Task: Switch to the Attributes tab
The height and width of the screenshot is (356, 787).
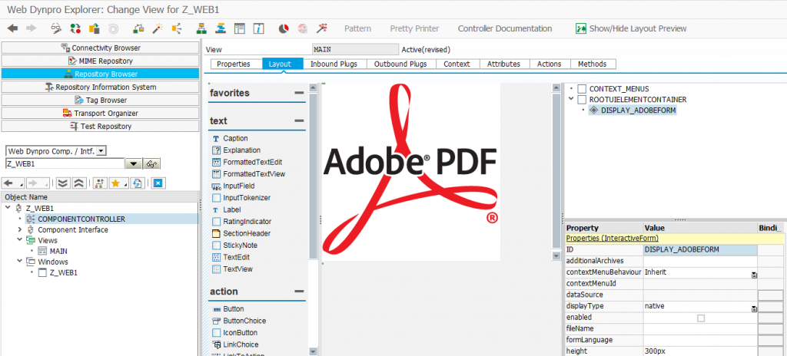Action: [503, 64]
